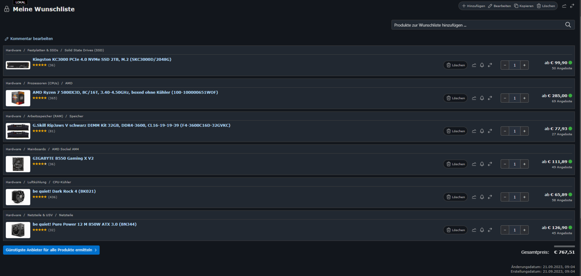Open GIGABYTE B550 Gaming X V2 link
This screenshot has height=276, width=581.
pos(63,158)
